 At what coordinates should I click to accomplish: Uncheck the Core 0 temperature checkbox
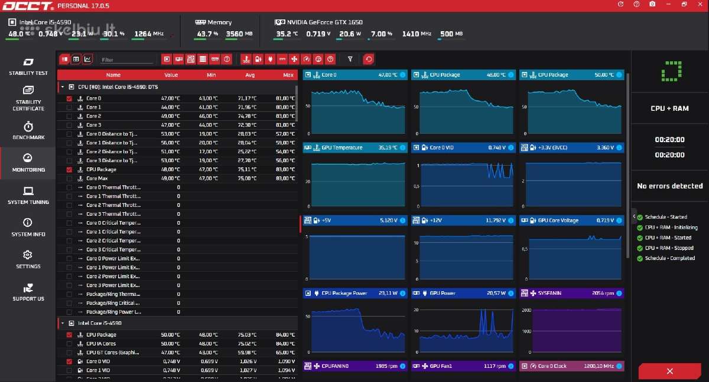[x=69, y=98]
